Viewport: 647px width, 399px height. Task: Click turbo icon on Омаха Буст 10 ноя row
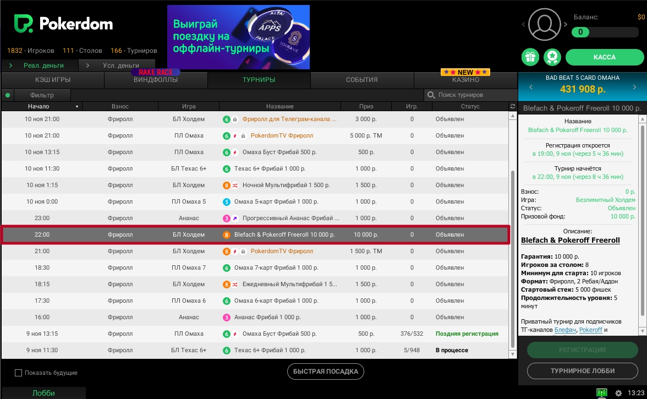tap(235, 152)
